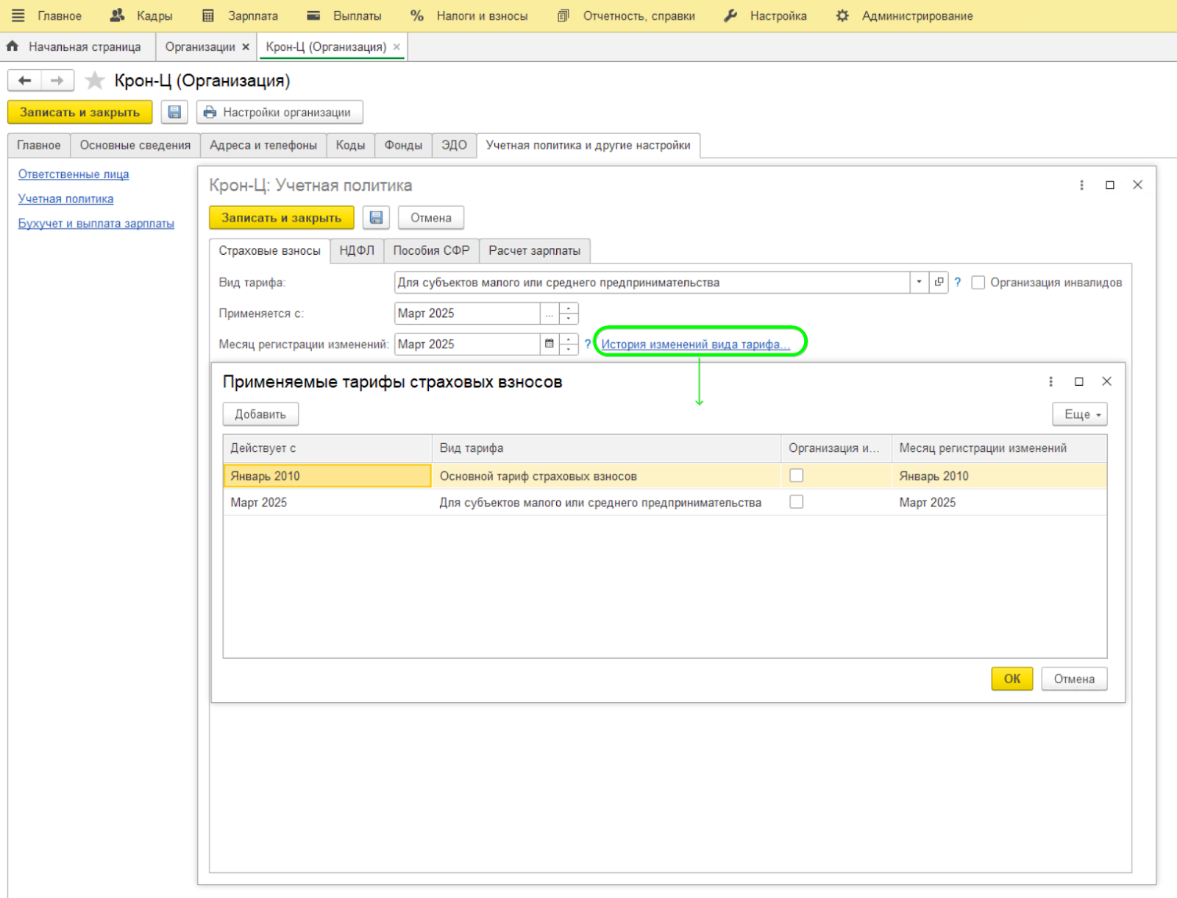Open the hamburger main menu icon
Screen dimensions: 1177x898
point(18,15)
